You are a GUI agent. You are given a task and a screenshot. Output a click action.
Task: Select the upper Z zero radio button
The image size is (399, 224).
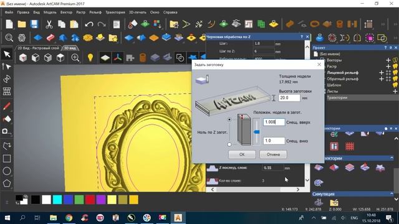(x=229, y=119)
